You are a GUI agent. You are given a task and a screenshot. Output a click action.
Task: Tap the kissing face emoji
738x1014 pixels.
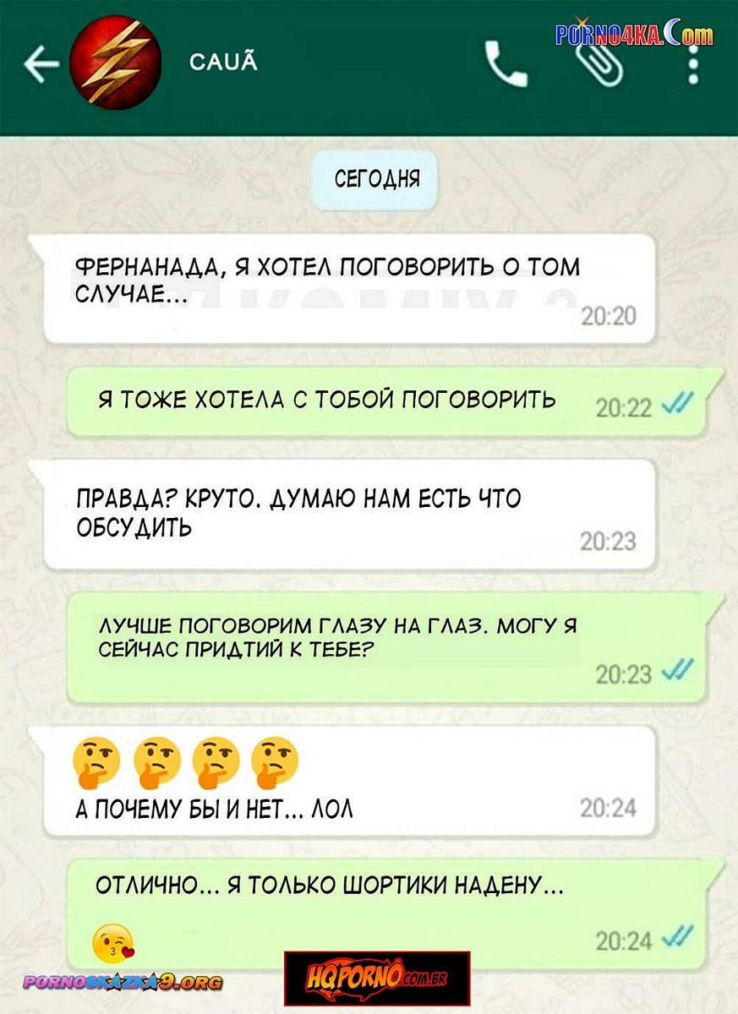pos(112,943)
